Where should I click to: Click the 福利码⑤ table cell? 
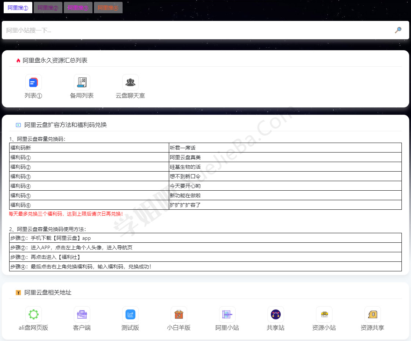tap(89, 195)
